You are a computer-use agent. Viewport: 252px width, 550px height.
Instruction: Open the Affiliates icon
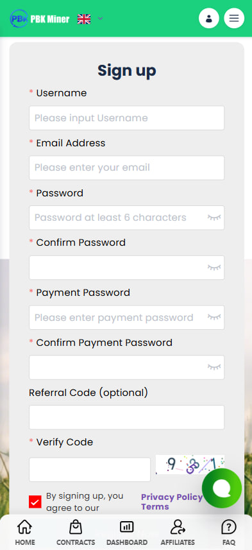point(178,527)
